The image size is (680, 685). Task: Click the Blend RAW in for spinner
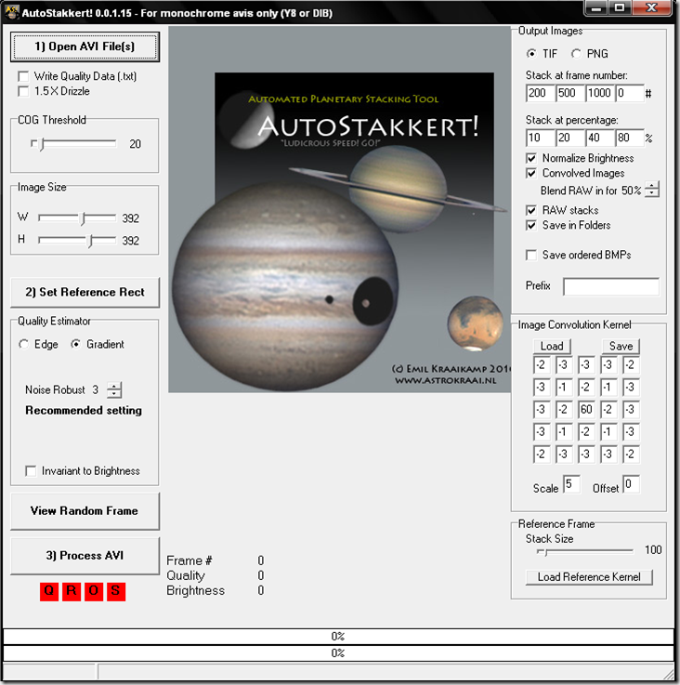(652, 190)
